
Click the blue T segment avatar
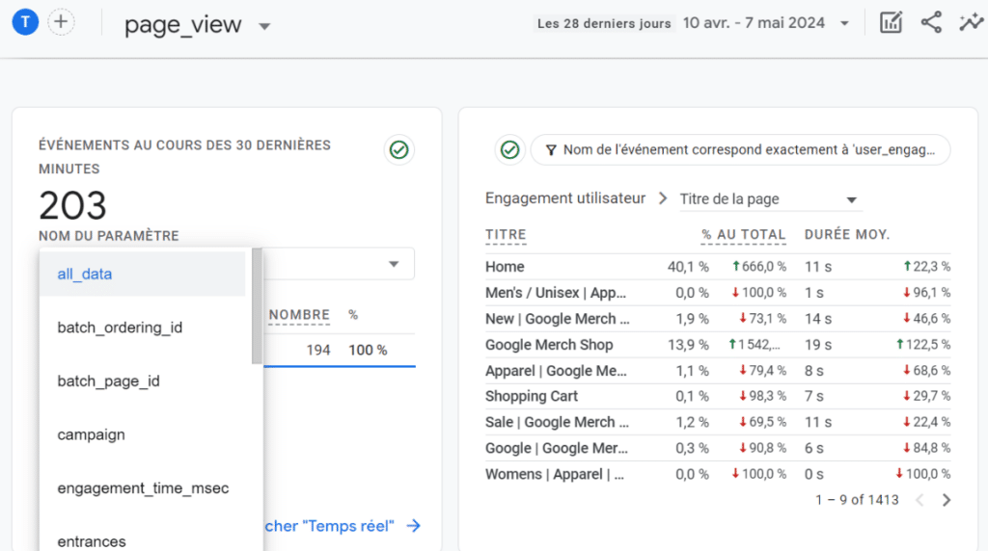point(25,22)
